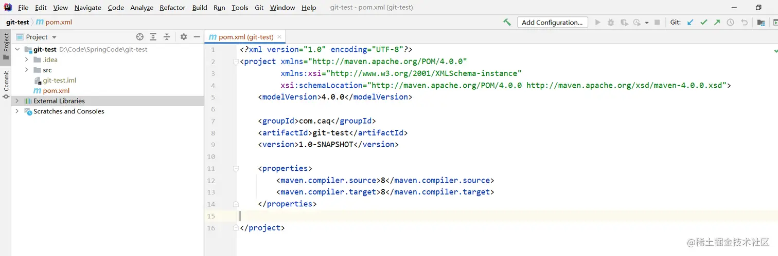778x256 pixels.
Task: Open the View menu
Action: coord(60,8)
